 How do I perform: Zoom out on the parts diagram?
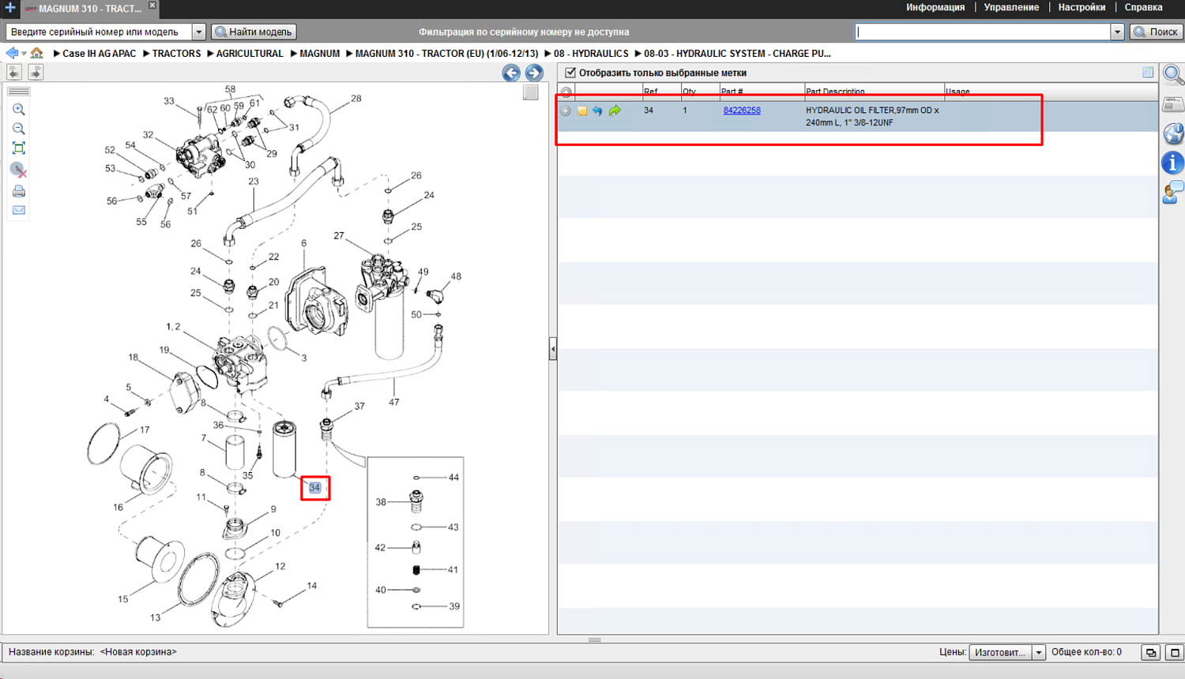click(x=19, y=129)
